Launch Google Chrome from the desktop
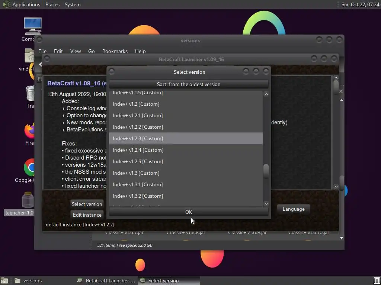Viewport: 381px width, 285px height. 29,167
